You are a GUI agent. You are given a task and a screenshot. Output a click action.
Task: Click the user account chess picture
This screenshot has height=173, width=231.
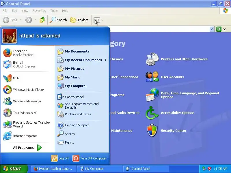(x=10, y=36)
